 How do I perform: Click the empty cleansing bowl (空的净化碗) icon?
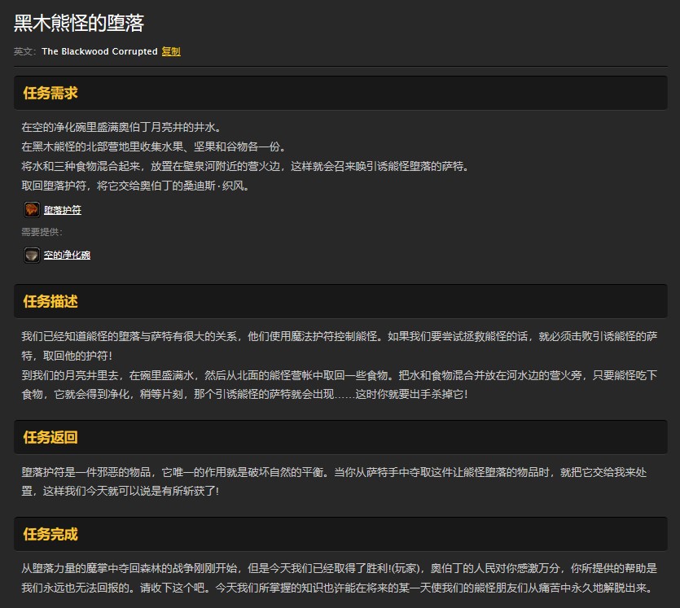32,256
